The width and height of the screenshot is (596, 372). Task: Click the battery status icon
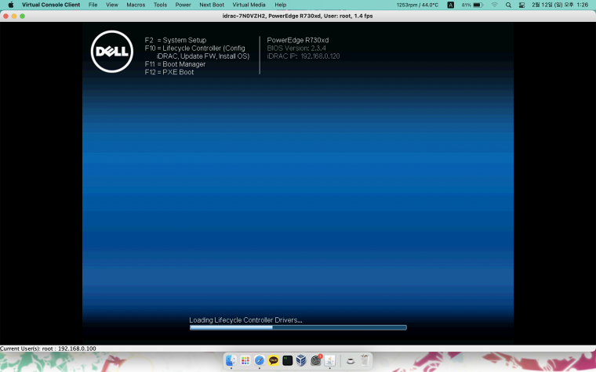pyautogui.click(x=472, y=5)
